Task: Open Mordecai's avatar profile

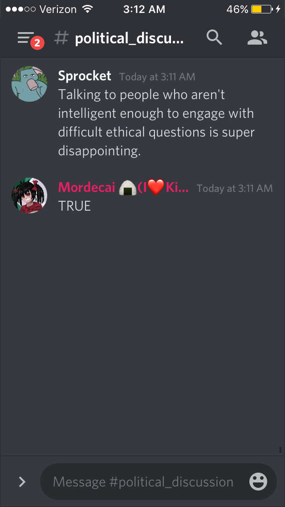Action: (x=29, y=195)
